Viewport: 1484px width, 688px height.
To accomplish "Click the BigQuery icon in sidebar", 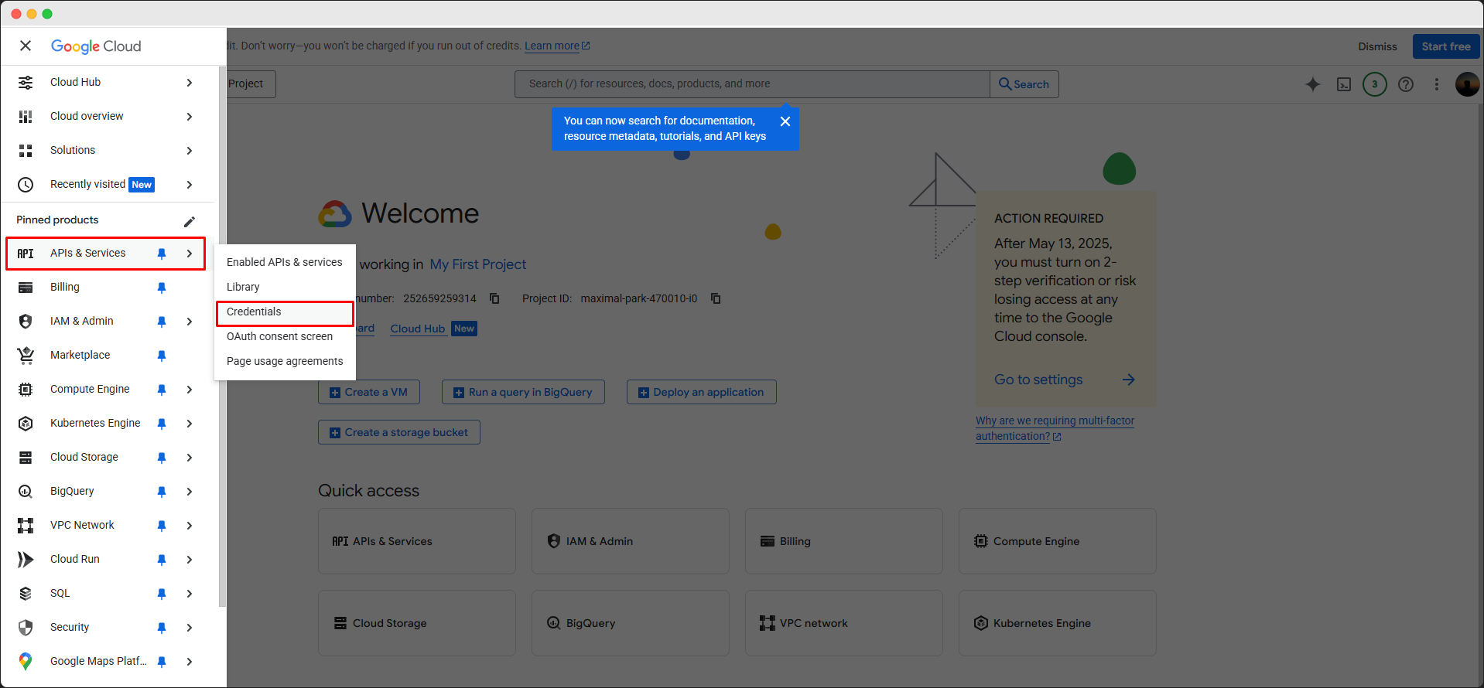I will [x=26, y=492].
